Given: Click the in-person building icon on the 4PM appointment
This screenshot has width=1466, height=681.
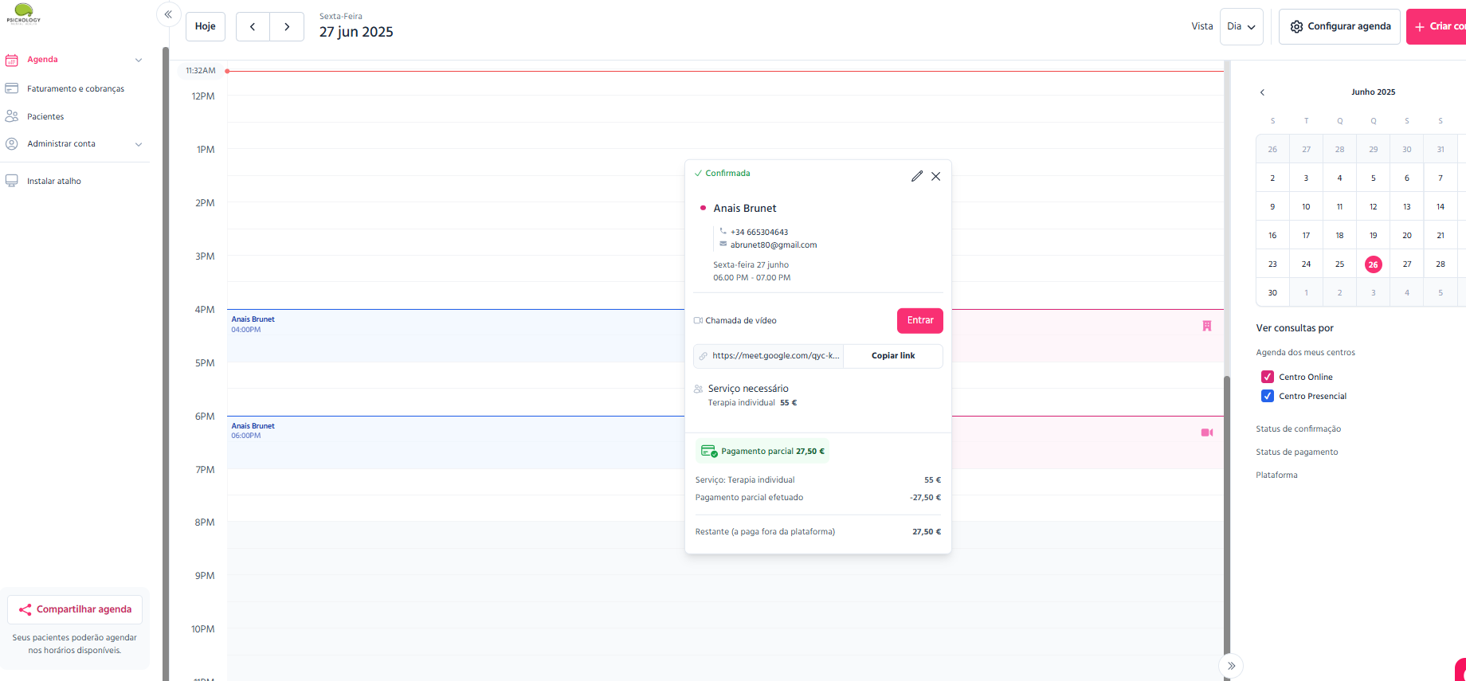Looking at the screenshot, I should (x=1207, y=326).
